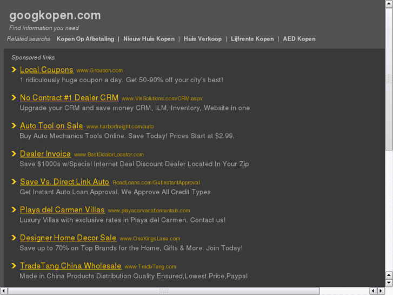
Task: Click the text 'Luxury Villas with exclusive rates'
Action: pos(71,220)
